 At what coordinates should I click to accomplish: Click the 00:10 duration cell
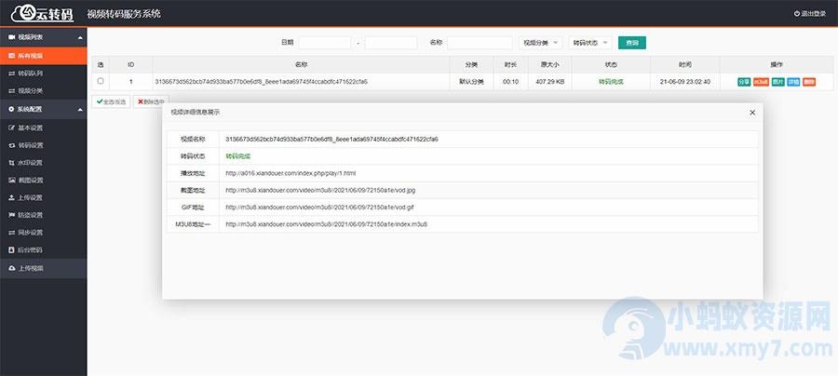pyautogui.click(x=510, y=82)
